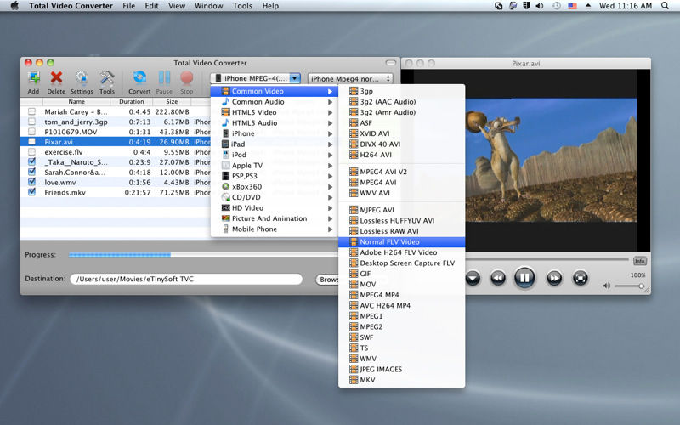Click the menu bar volume icon
Viewport: 680px width, 425px height.
(x=540, y=6)
